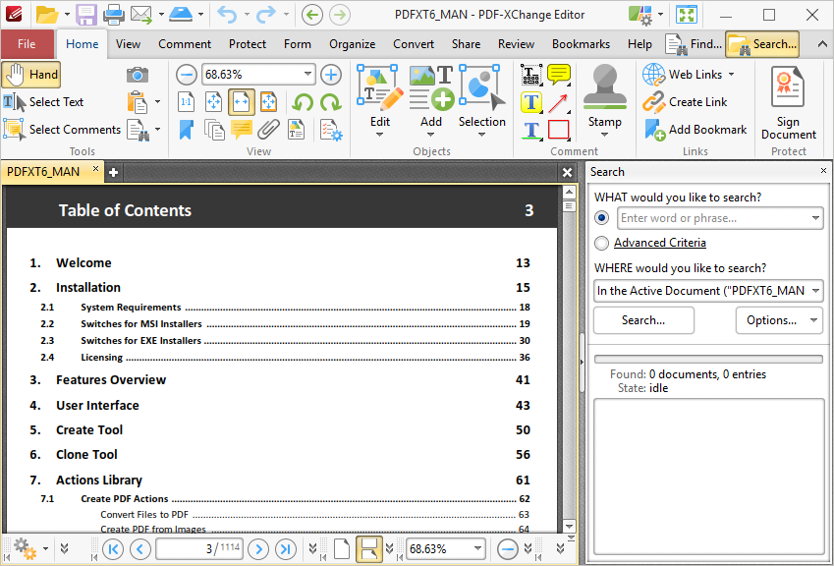Viewport: 834px width, 566px height.
Task: Go to last page in status bar
Action: pos(286,549)
